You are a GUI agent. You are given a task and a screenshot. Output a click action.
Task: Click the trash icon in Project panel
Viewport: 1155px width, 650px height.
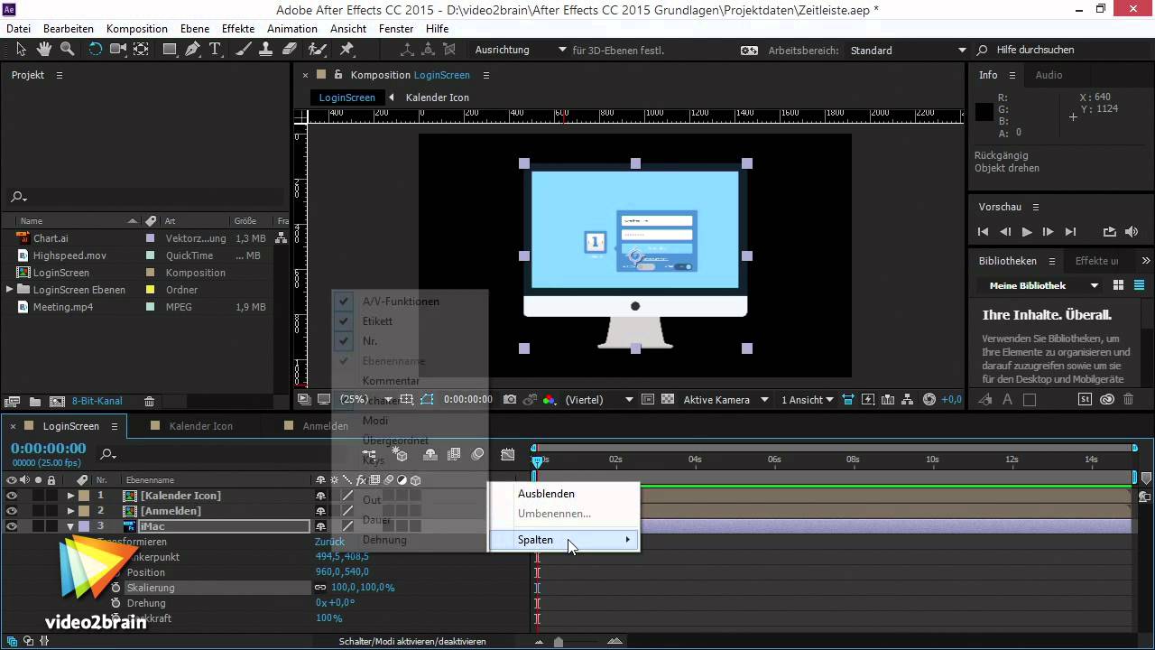(150, 402)
